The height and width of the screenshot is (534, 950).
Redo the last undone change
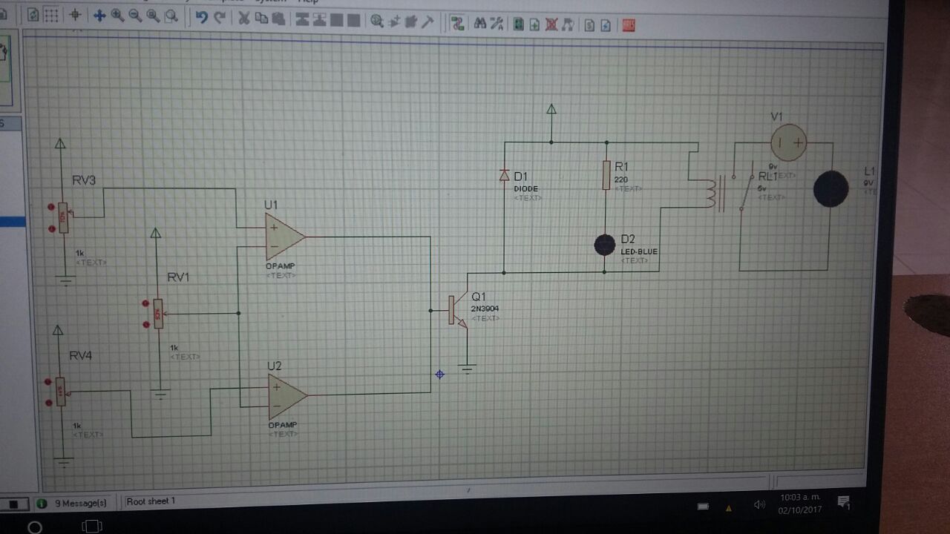click(x=220, y=17)
